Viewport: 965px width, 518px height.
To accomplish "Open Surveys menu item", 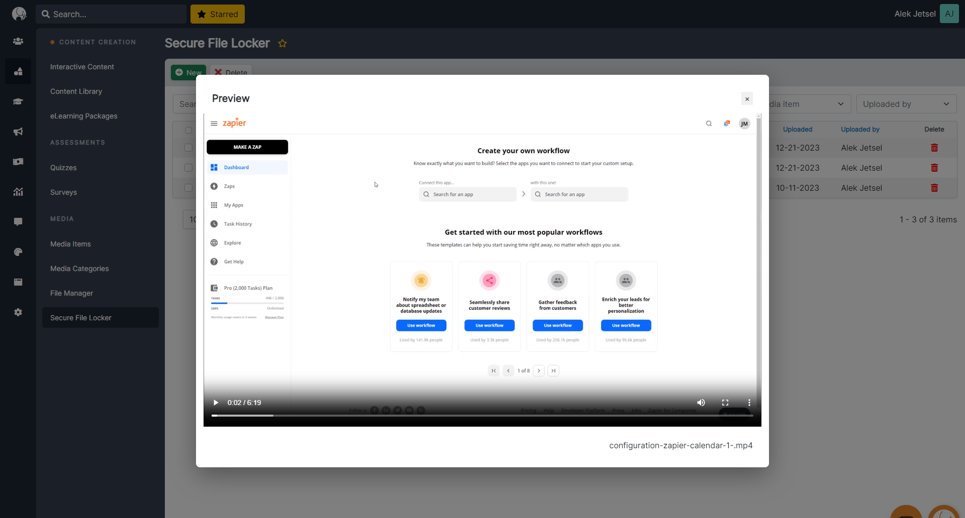I will click(63, 192).
